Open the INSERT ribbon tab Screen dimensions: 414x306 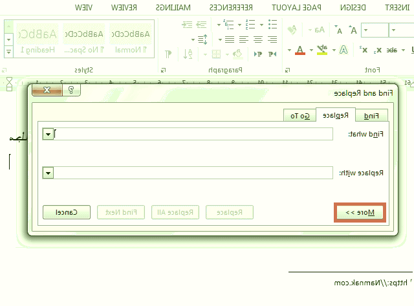coord(397,7)
